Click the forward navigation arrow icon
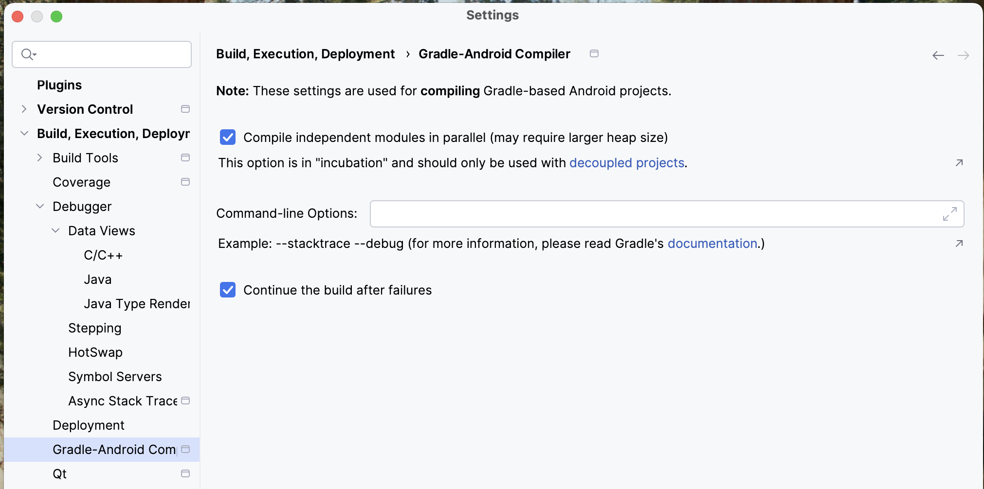 [x=963, y=55]
